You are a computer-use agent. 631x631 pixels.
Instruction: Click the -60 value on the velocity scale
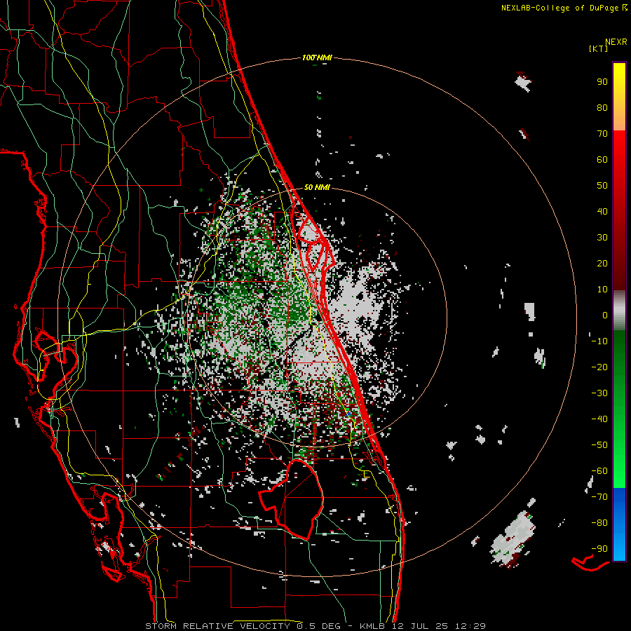coord(599,471)
